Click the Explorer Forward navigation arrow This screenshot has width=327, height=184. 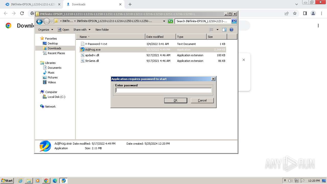(x=46, y=21)
